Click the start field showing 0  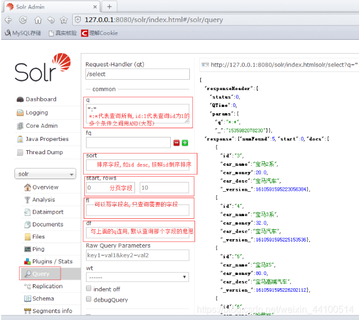pyautogui.click(x=110, y=188)
